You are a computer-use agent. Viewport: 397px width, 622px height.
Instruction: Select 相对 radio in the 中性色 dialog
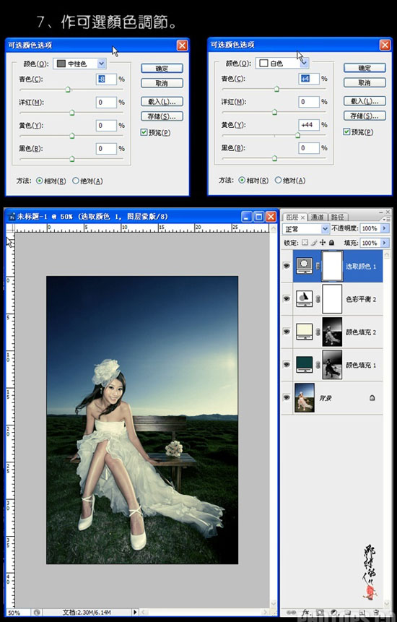[39, 181]
